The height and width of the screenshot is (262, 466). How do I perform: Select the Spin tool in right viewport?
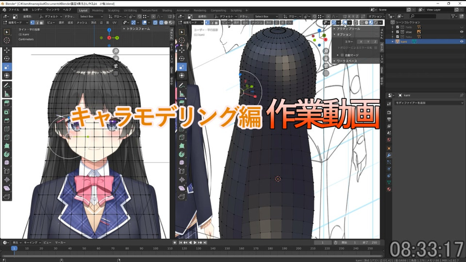click(182, 154)
